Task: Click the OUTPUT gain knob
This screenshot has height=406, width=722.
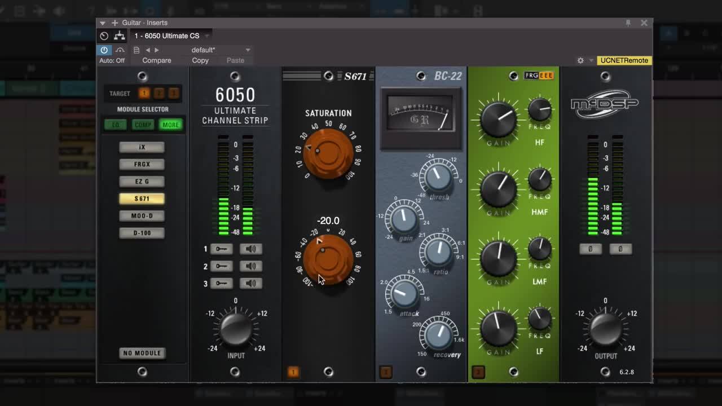Action: coord(606,329)
